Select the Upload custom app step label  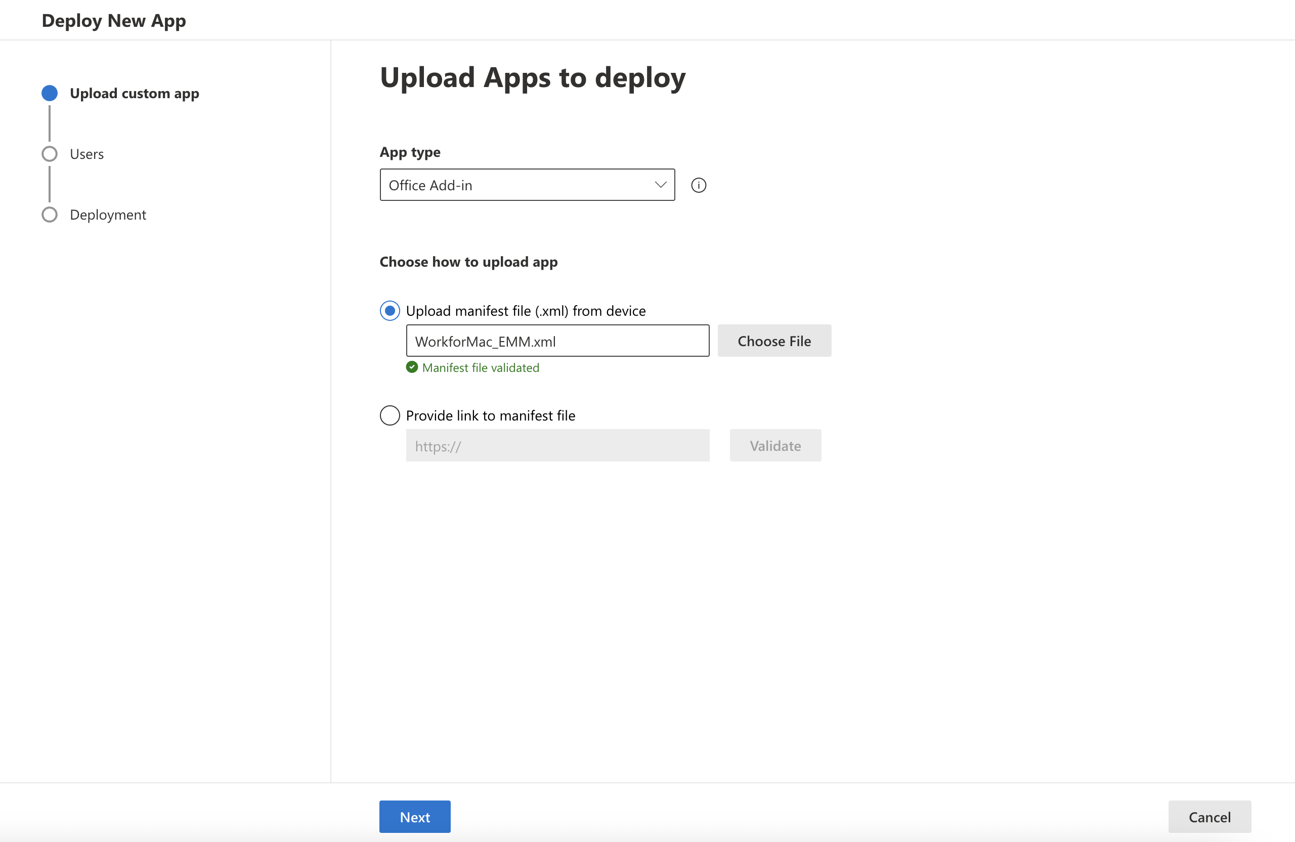coord(135,93)
